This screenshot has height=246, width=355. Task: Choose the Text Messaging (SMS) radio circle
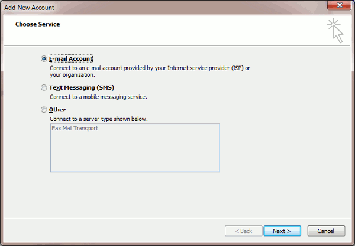point(44,88)
